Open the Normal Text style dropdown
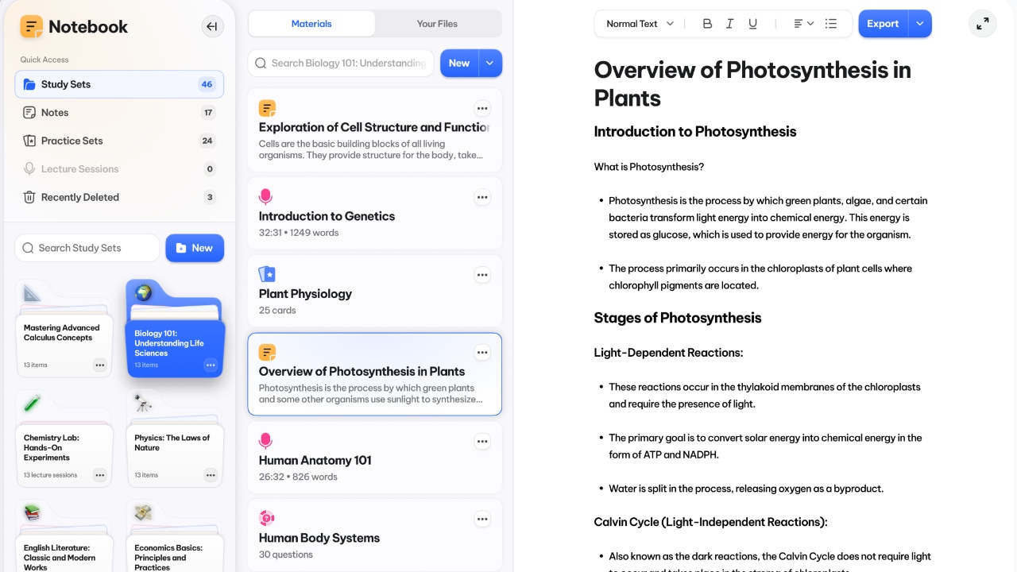 point(640,24)
